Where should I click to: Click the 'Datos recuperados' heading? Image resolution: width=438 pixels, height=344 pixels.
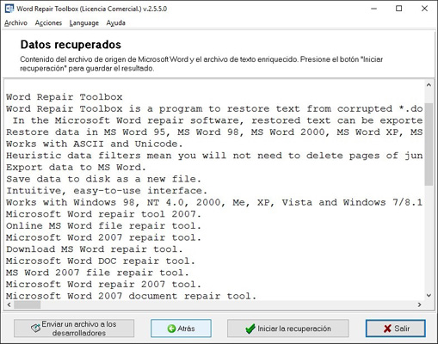point(71,45)
